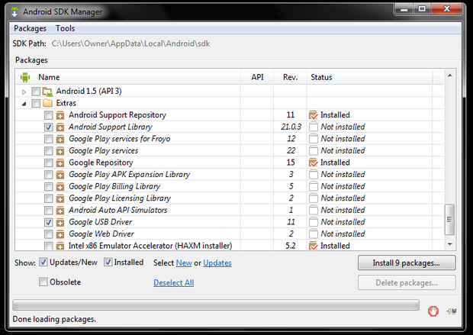Click Not installed status icon for Google Play services row with Rev. 22
The width and height of the screenshot is (473, 335).
click(x=314, y=150)
